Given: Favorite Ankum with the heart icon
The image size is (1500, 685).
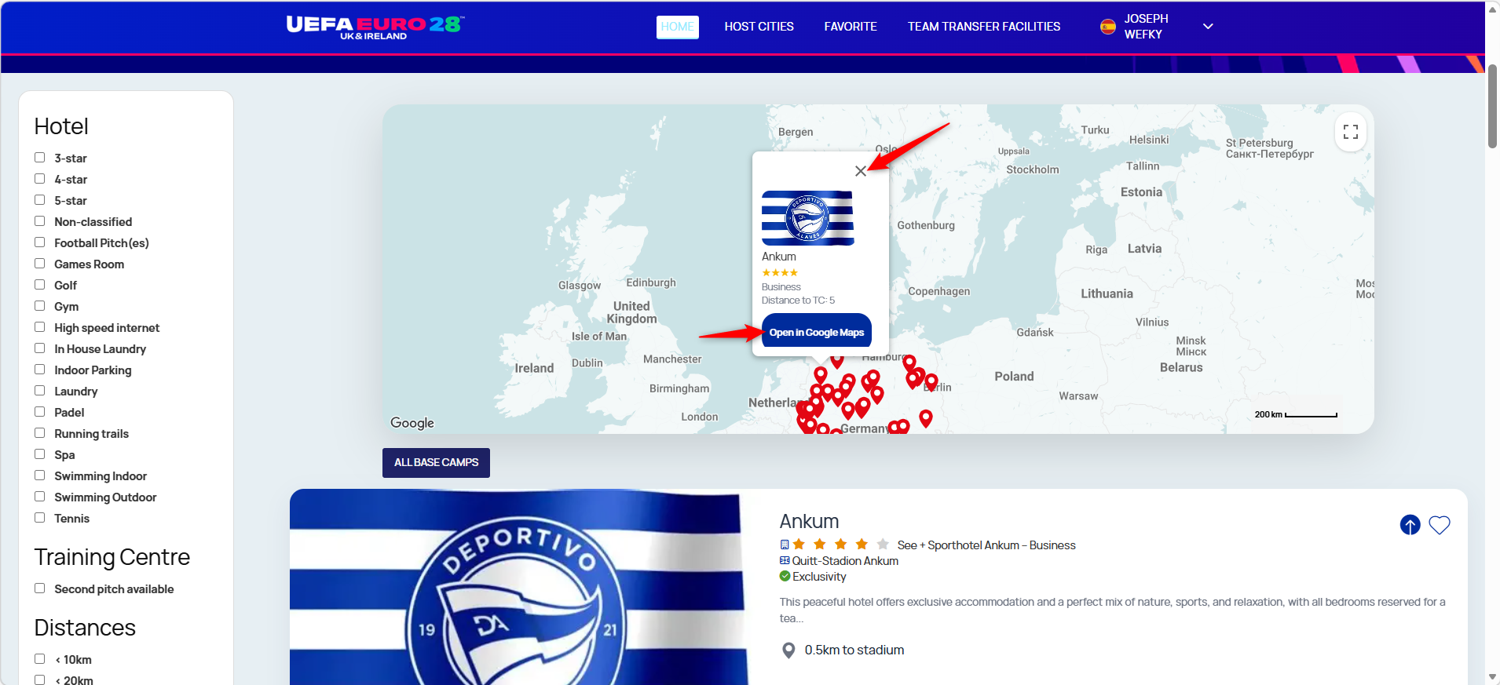Looking at the screenshot, I should click(x=1440, y=525).
